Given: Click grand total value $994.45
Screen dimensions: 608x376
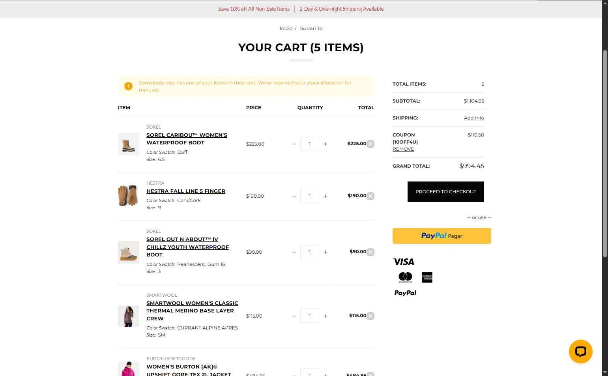Looking at the screenshot, I should coord(471,166).
